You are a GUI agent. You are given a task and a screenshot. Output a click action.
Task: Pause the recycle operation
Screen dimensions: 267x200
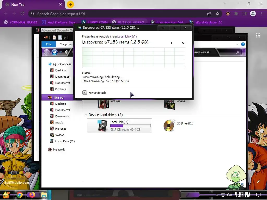pos(171,43)
